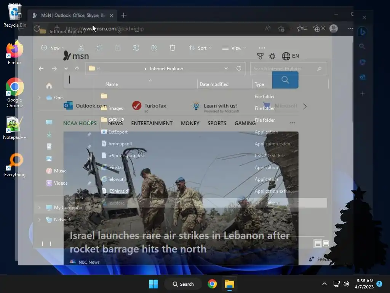Open recent locations chevron beside Forward arrow

coord(66,69)
